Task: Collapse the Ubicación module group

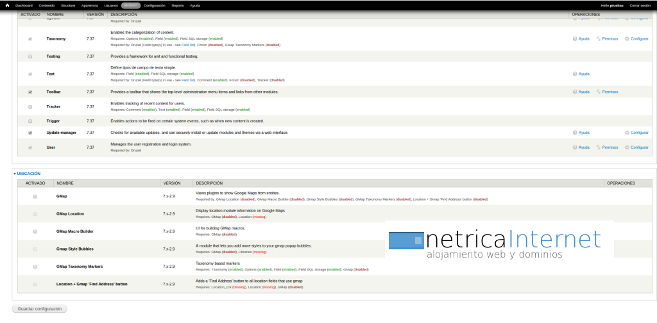Action: [27, 174]
